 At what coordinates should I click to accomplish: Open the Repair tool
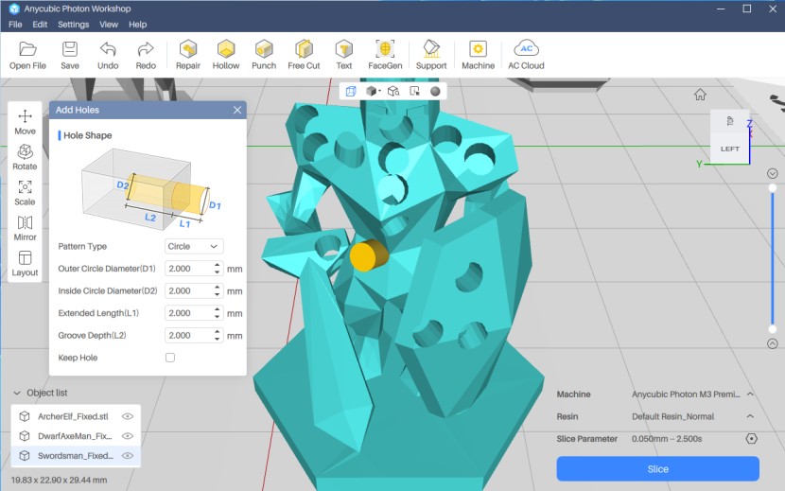tap(188, 55)
